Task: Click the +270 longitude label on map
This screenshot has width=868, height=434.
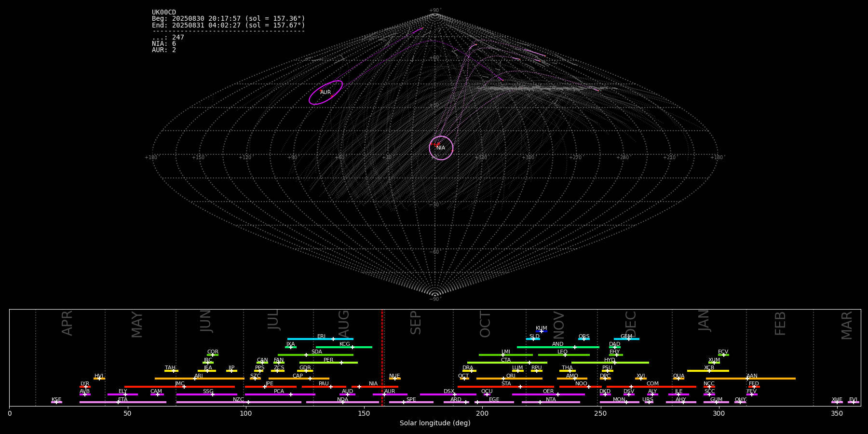Action: tap(575, 157)
